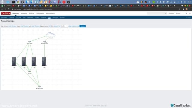Go to the Web submenu tab

pos(24,17)
